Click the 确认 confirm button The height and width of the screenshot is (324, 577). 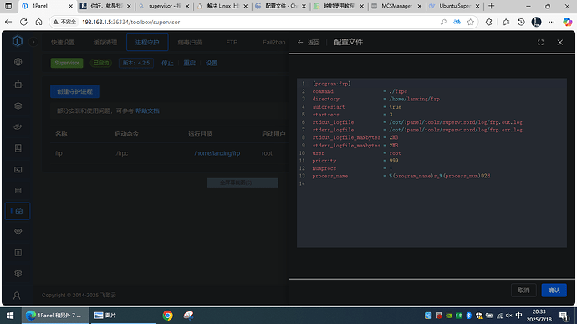coord(554,291)
